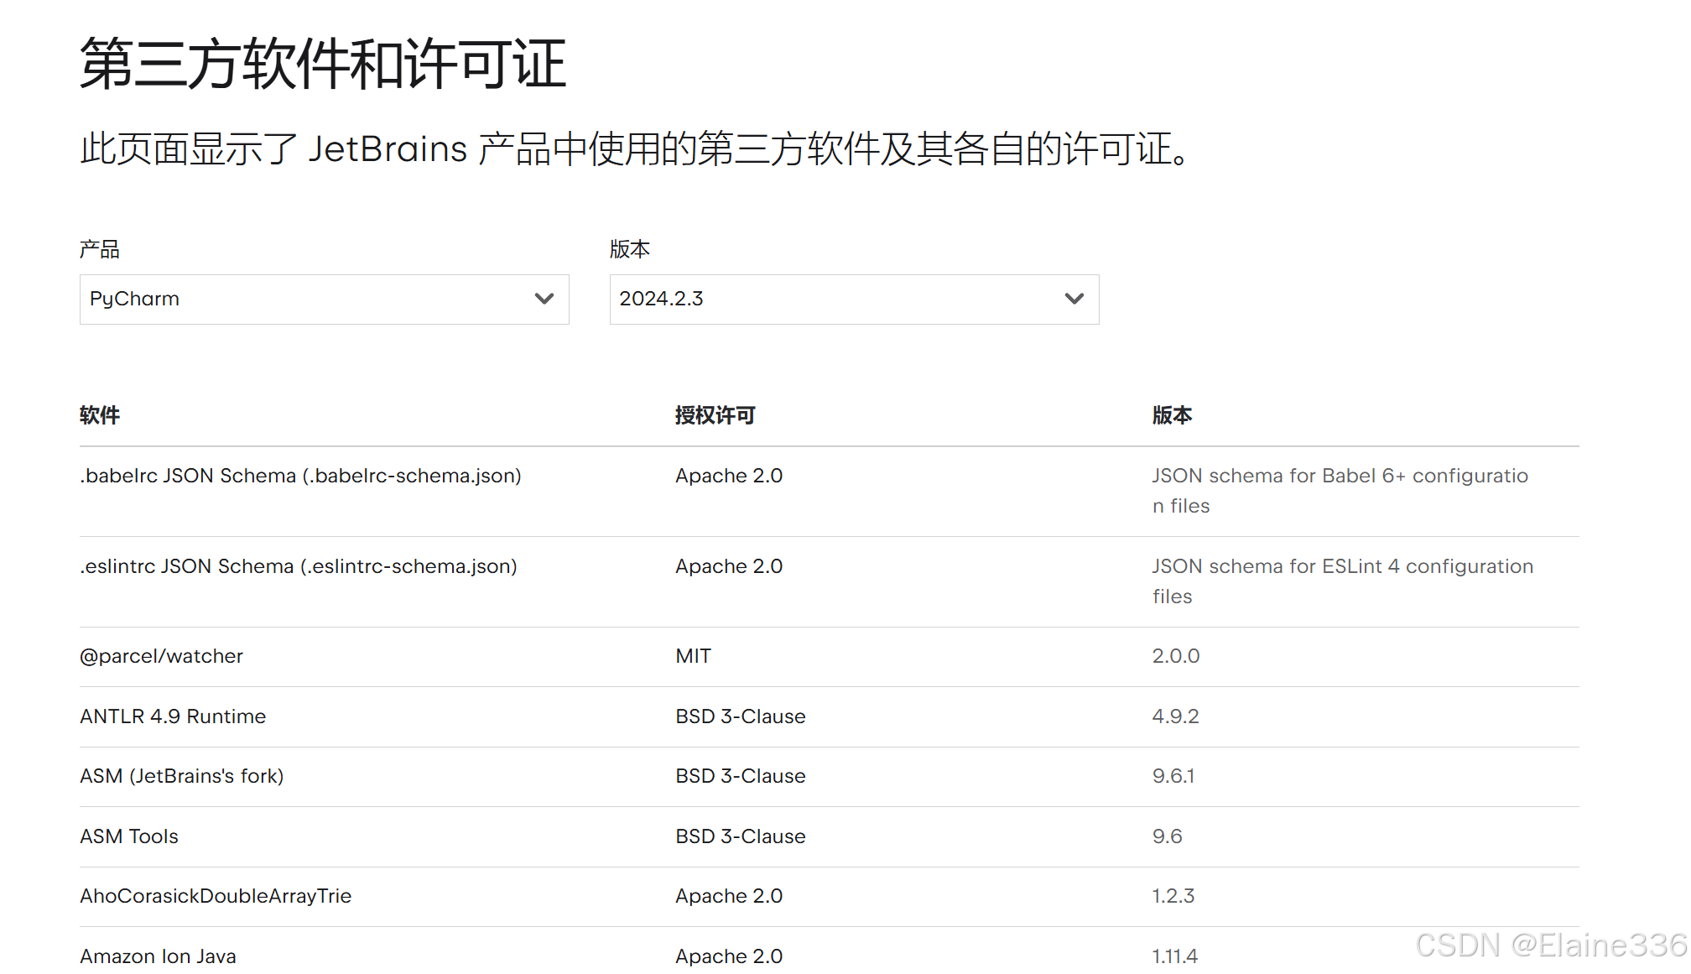Click chevron arrow in version selector
The image size is (1691, 974).
click(x=1074, y=299)
